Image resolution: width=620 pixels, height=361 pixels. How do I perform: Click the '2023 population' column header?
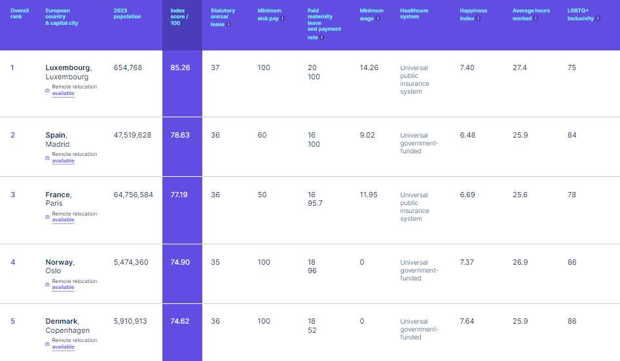[127, 14]
